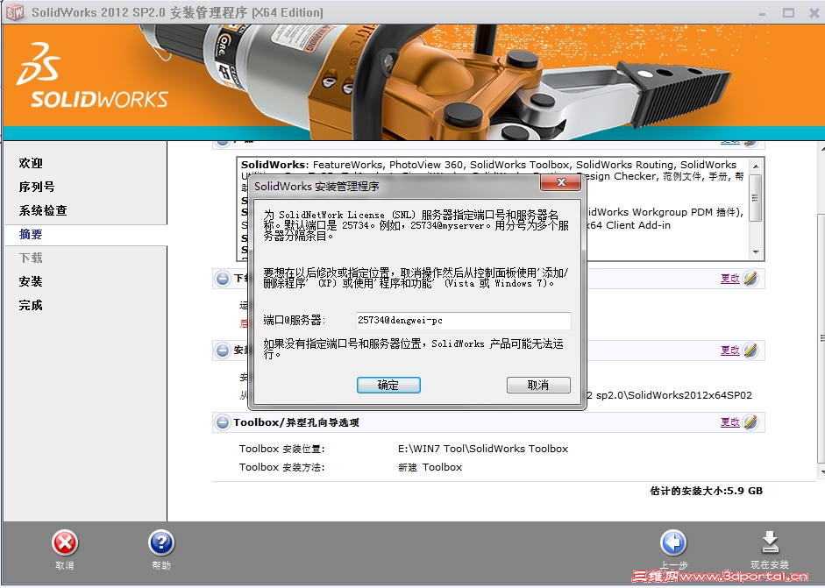
Task: Start install with the Install Now icon
Action: point(770,542)
